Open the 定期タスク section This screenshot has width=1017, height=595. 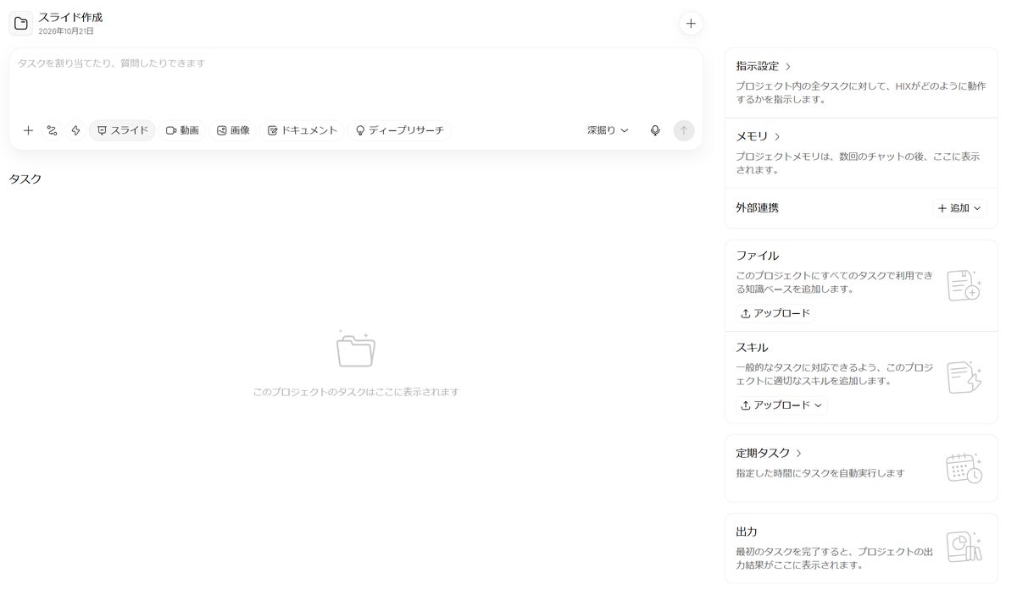point(769,454)
